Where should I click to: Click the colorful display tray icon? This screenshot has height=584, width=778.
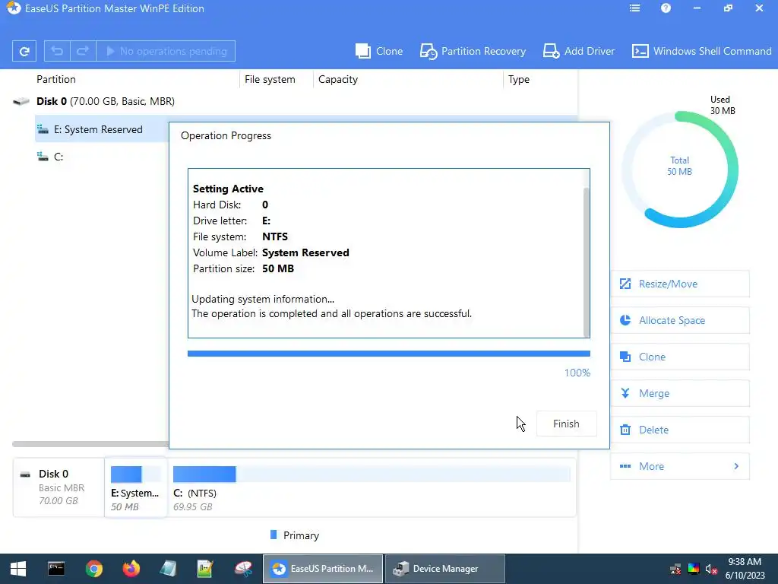(x=694, y=569)
